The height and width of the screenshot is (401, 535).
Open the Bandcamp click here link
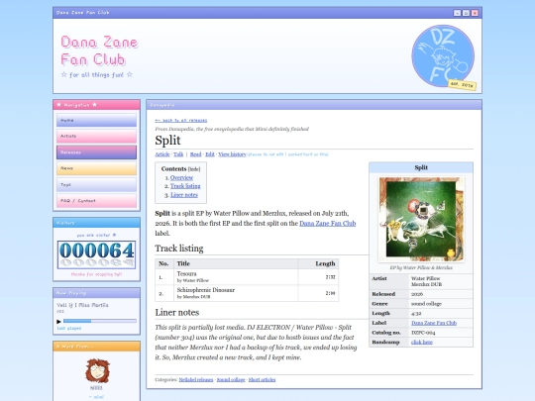pos(422,342)
